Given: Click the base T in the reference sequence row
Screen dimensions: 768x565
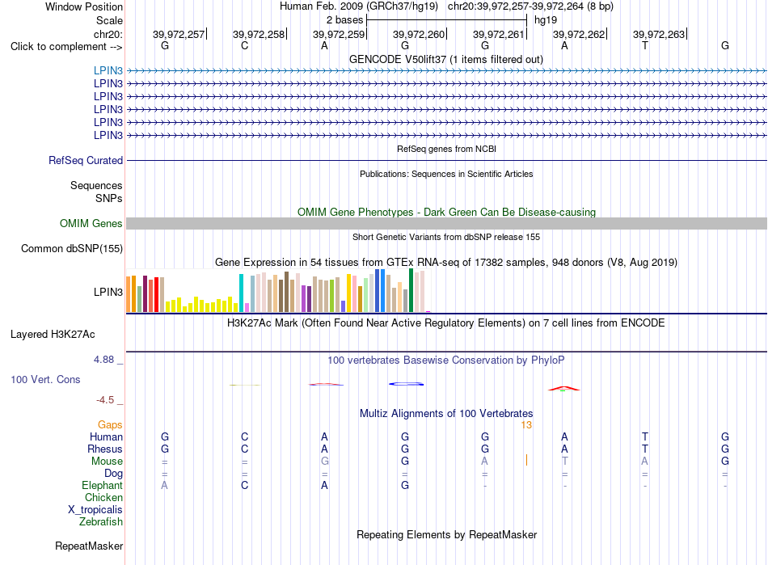Looking at the screenshot, I should [645, 45].
